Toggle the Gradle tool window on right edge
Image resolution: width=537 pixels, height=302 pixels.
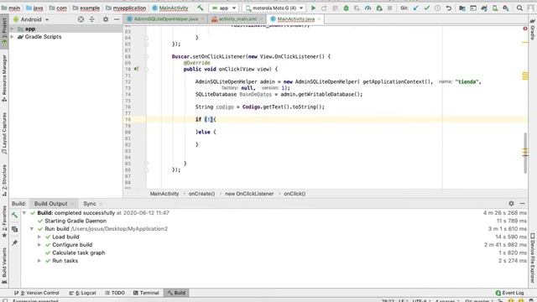pyautogui.click(x=533, y=30)
